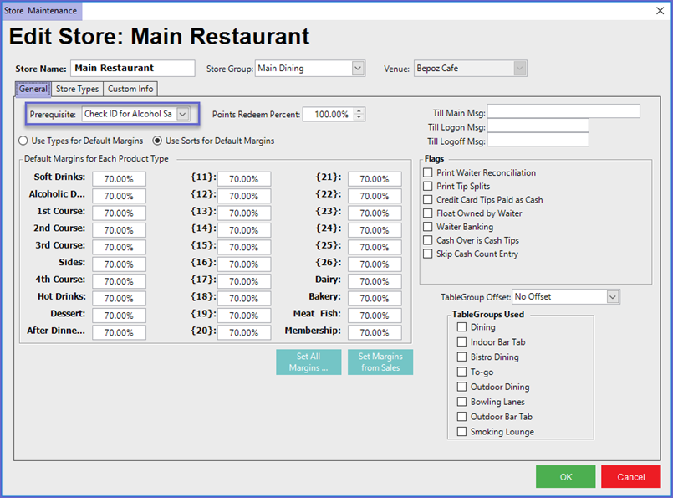
Task: Enable Print Waiter Reconciliation flag
Action: coord(428,173)
